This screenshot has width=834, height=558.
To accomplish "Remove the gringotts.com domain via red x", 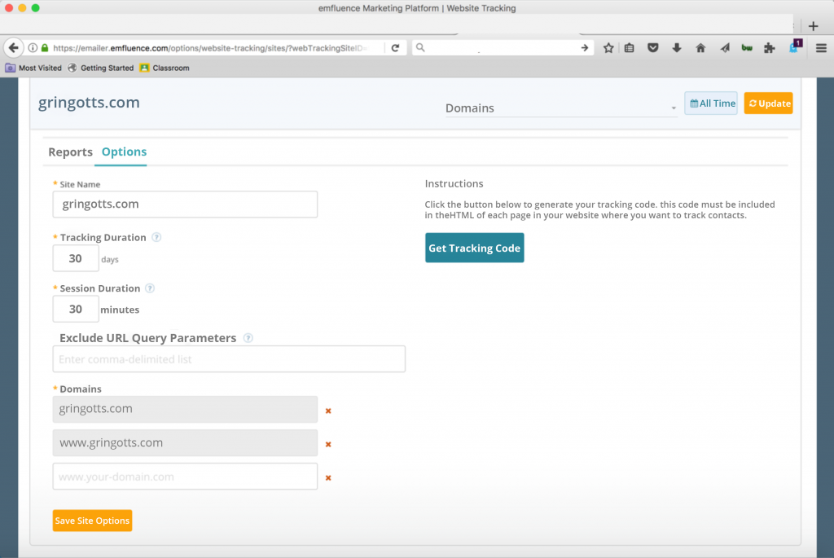I will pos(327,411).
